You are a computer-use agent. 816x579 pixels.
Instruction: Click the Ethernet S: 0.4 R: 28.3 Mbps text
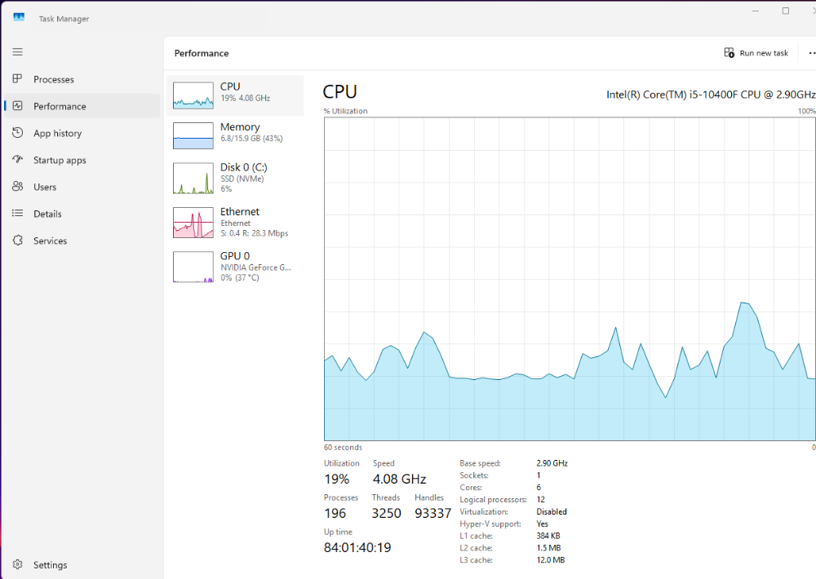[x=254, y=233]
